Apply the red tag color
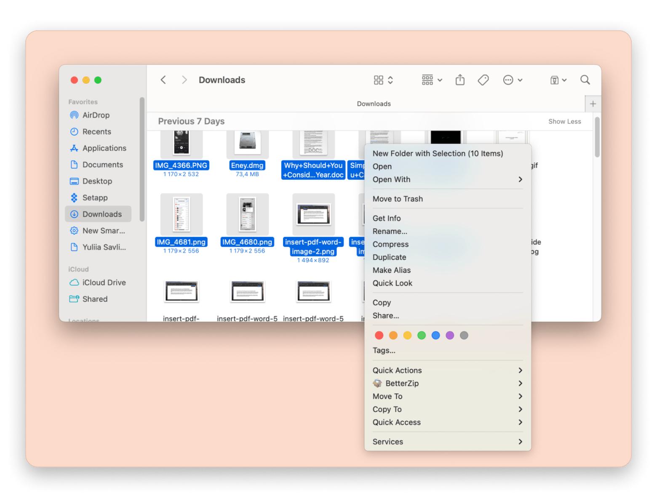The image size is (657, 501). [x=379, y=336]
